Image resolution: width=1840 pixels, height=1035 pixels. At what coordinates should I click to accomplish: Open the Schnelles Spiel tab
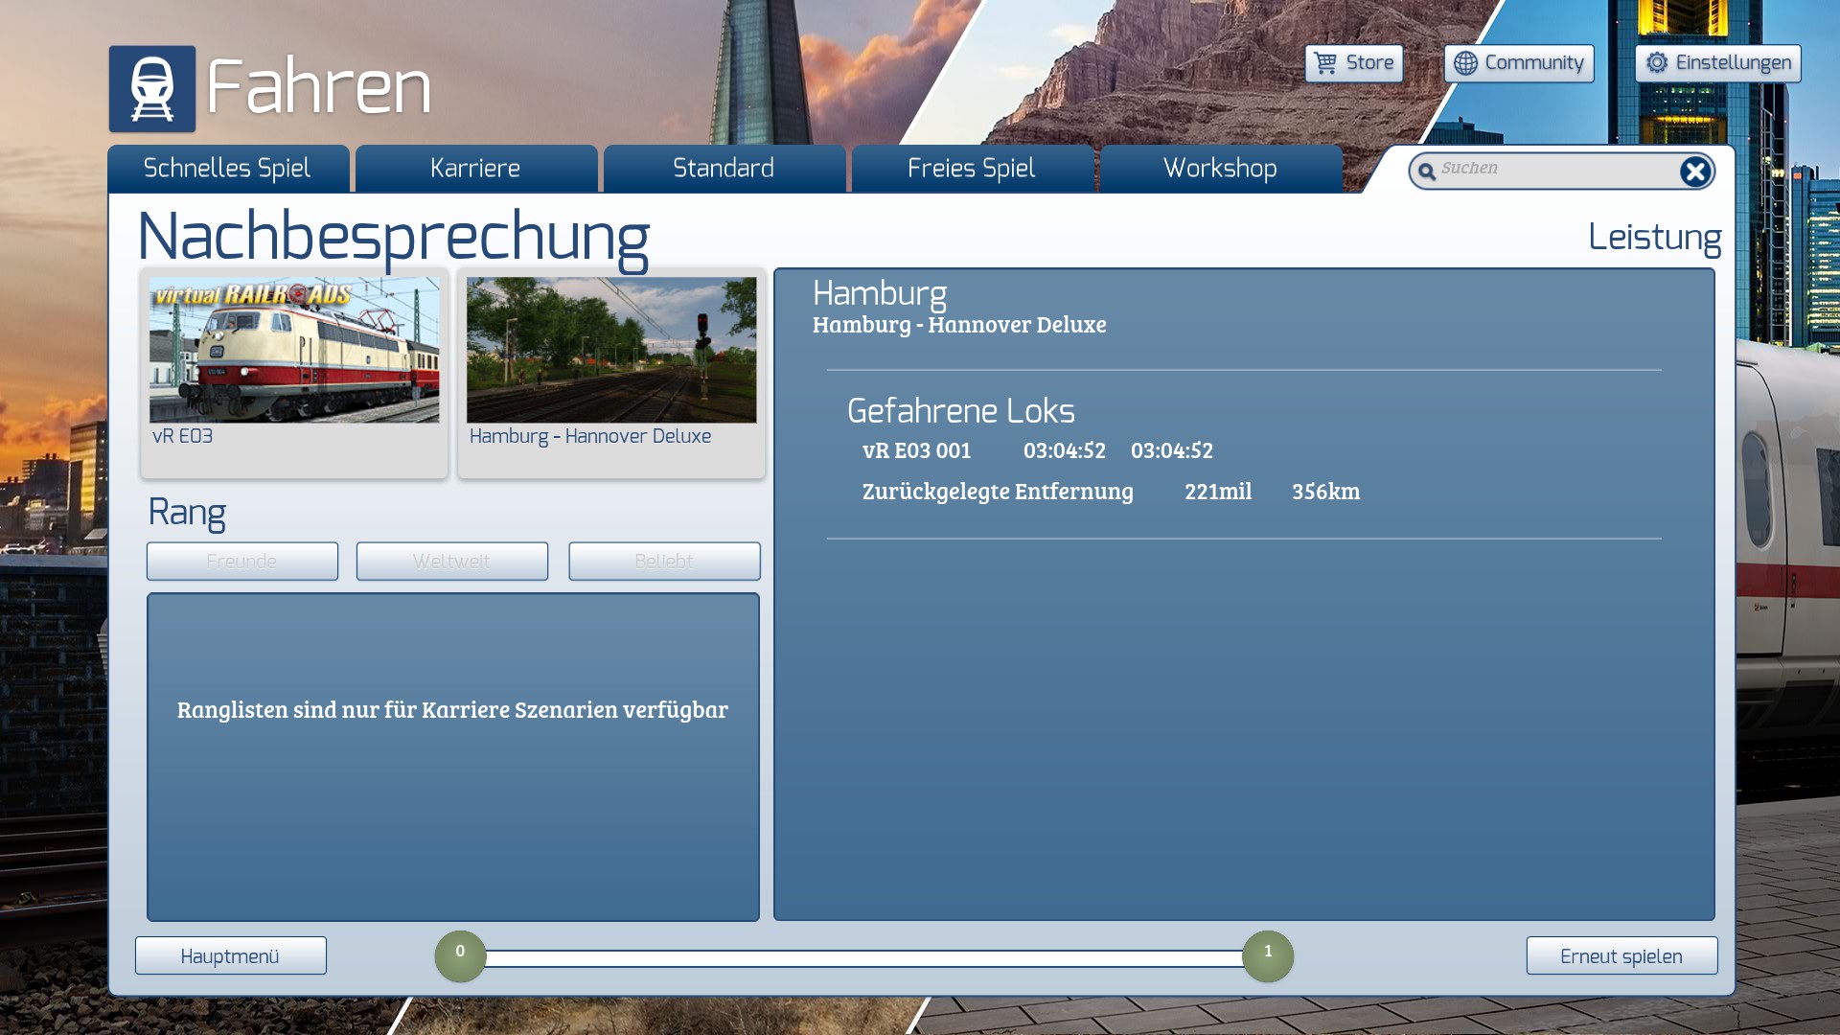coord(227,169)
